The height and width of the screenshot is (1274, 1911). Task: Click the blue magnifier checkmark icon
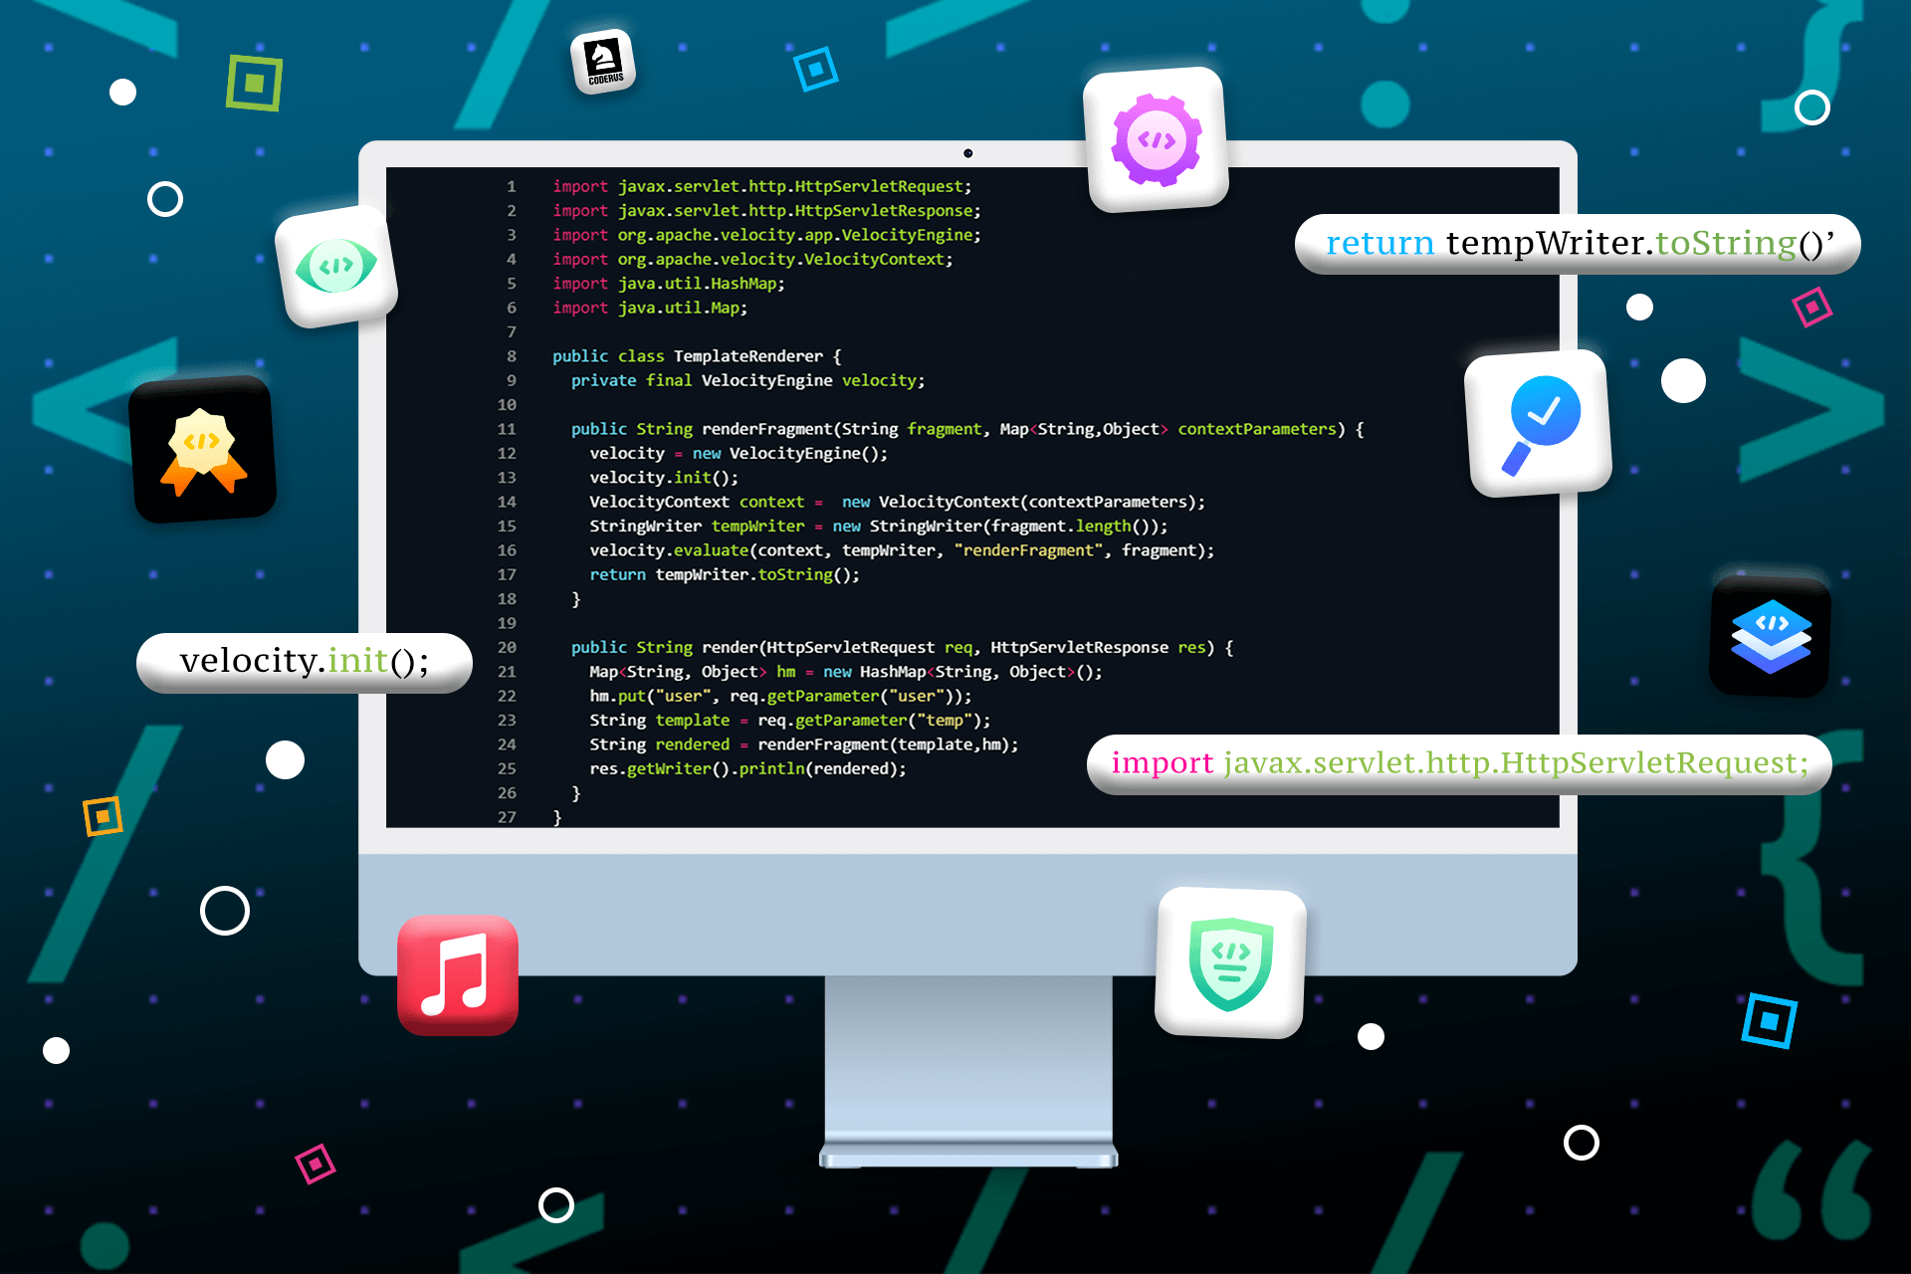1539,423
